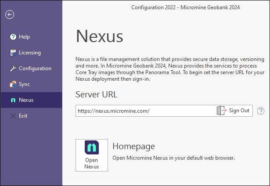Click the back arrow circle icon

coord(10,14)
